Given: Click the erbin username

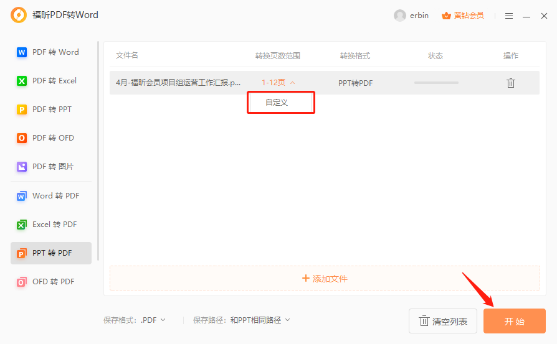Looking at the screenshot, I should 419,16.
